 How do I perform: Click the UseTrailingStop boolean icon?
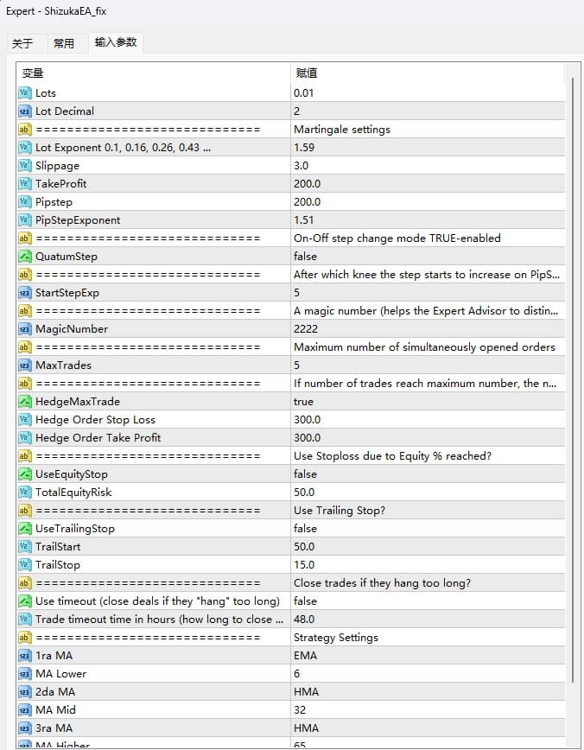pos(25,529)
